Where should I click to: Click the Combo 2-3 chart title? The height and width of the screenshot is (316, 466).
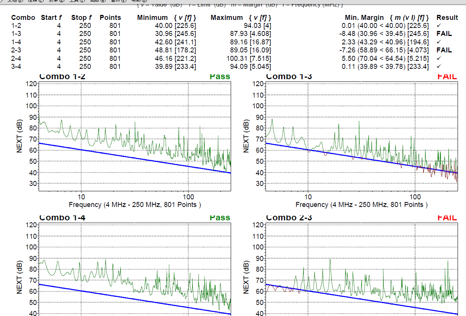coord(289,218)
